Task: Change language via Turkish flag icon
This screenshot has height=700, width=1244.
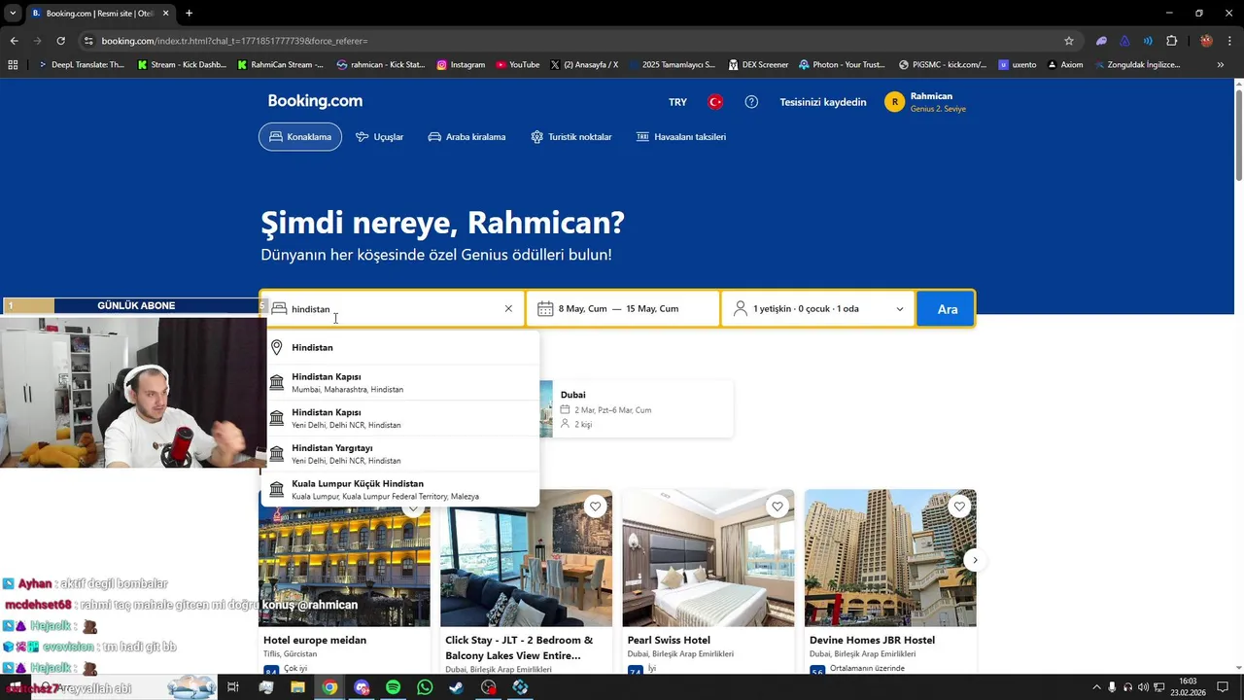Action: pos(715,102)
